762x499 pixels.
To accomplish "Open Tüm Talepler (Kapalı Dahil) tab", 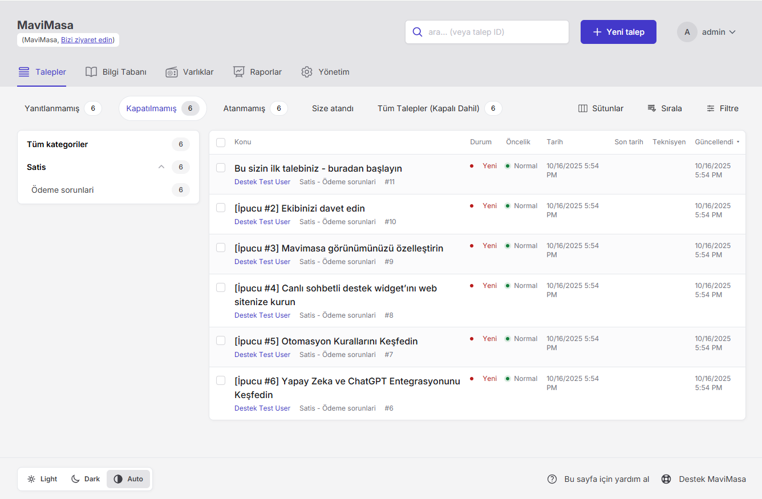I will [428, 108].
